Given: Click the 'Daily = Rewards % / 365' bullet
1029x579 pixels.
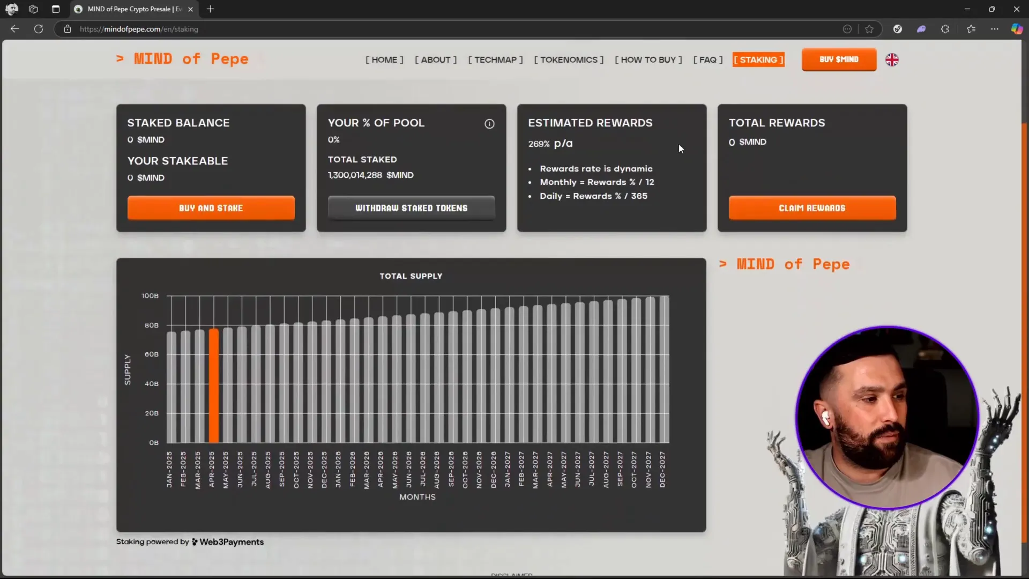Looking at the screenshot, I should 593,196.
